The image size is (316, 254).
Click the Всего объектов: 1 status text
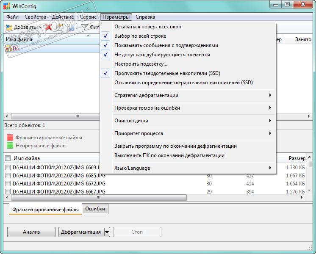click(x=25, y=125)
